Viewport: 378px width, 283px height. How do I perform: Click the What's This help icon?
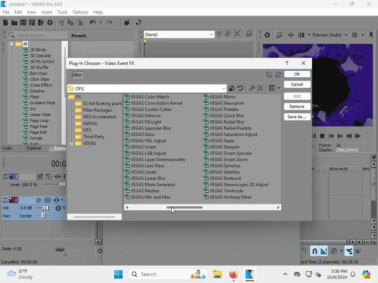point(138,22)
